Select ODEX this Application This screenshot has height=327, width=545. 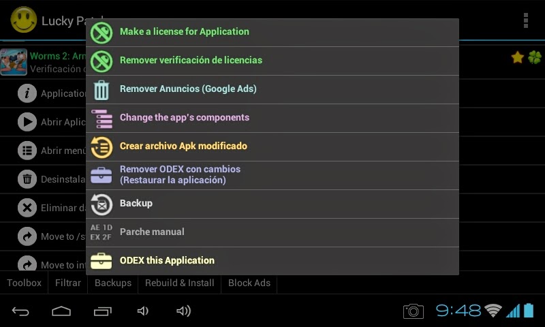272,261
